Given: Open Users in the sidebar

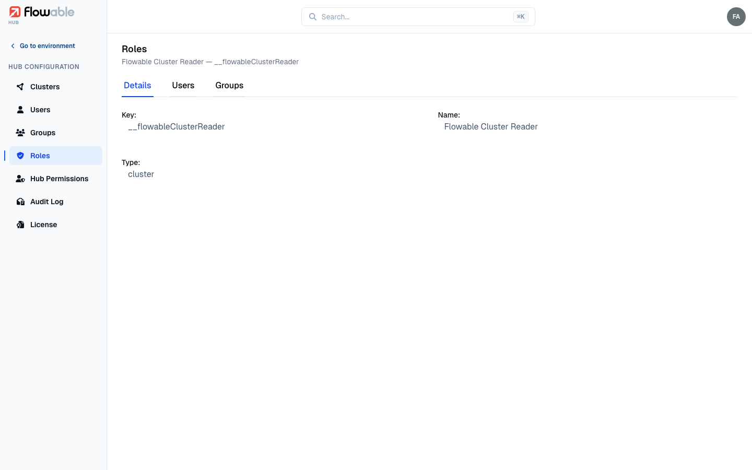Looking at the screenshot, I should coord(56,110).
